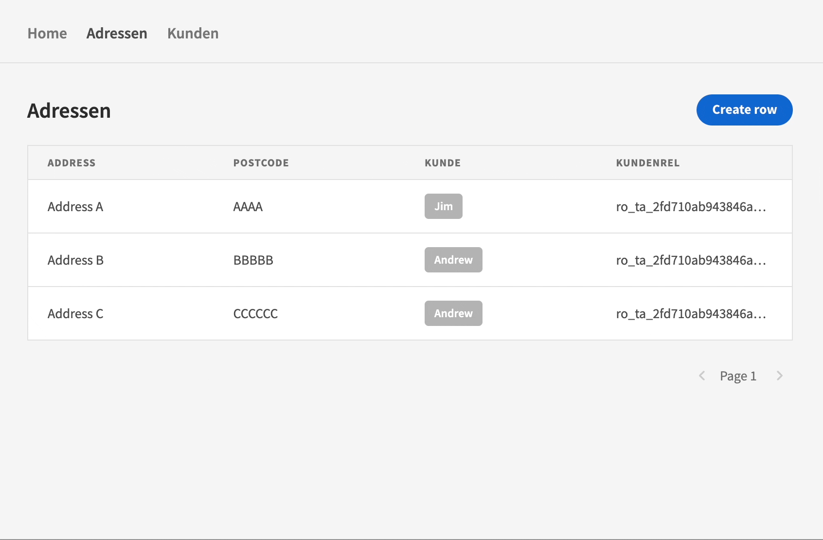This screenshot has height=540, width=823.
Task: Click the KUNDE column header
Action: 442,162
